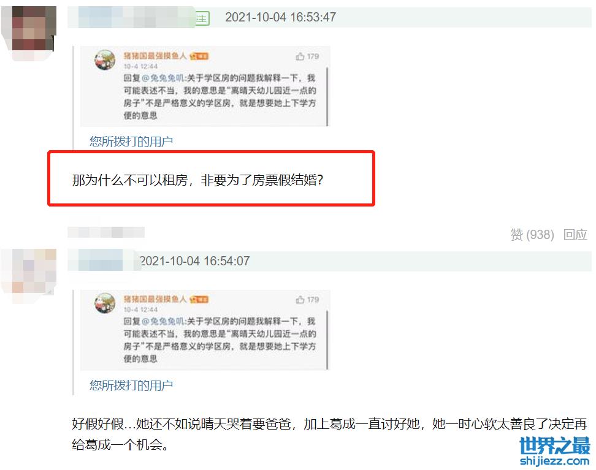Click orange verified badge in first quoted post
Screen dimensions: 596x470
coord(199,56)
